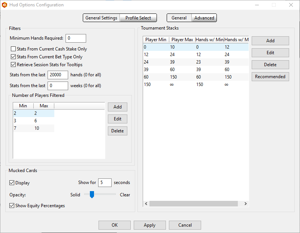Switch to the General tab
Viewport: 300px width, 233px height.
pyautogui.click(x=179, y=18)
